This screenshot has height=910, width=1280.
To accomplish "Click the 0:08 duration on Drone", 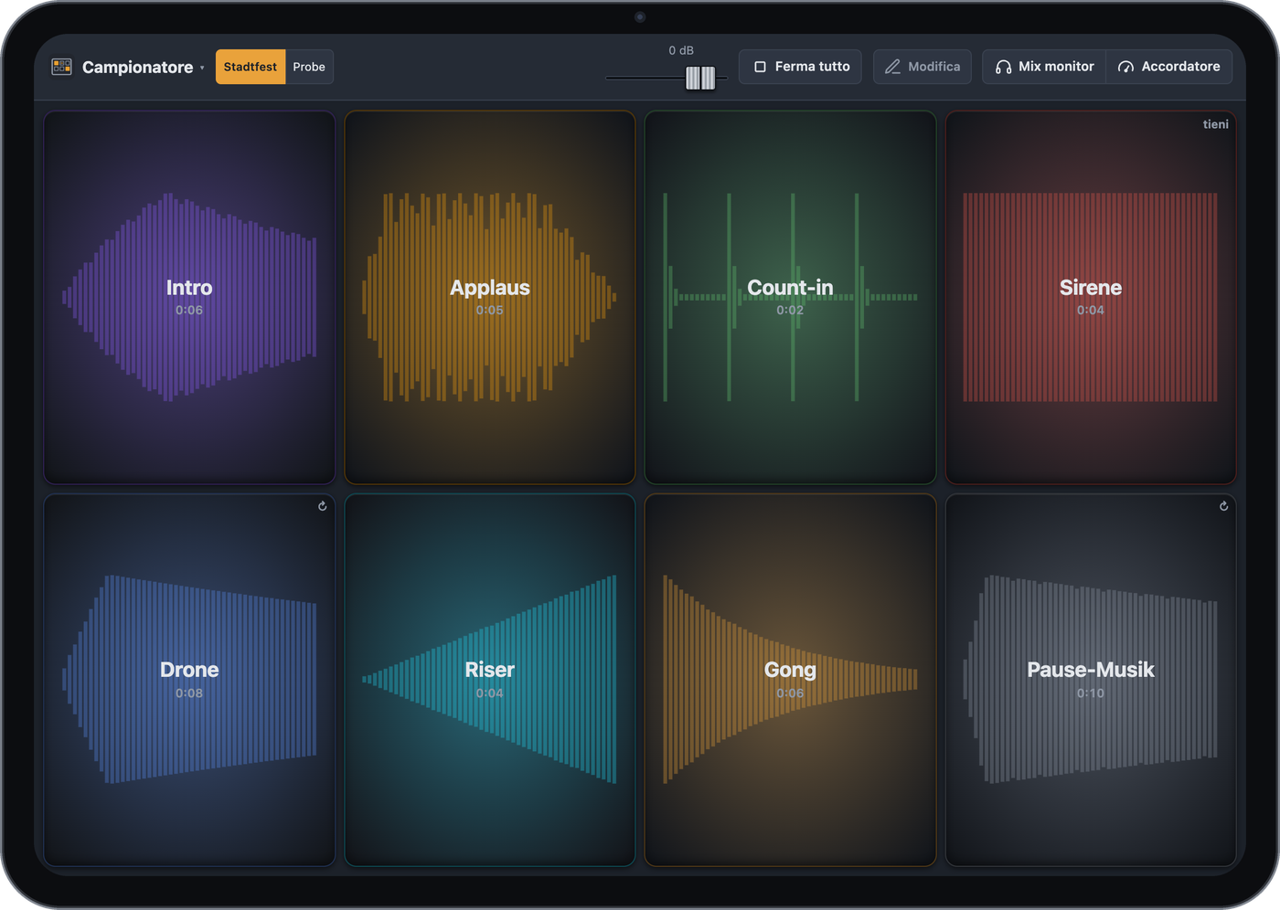I will tap(189, 693).
